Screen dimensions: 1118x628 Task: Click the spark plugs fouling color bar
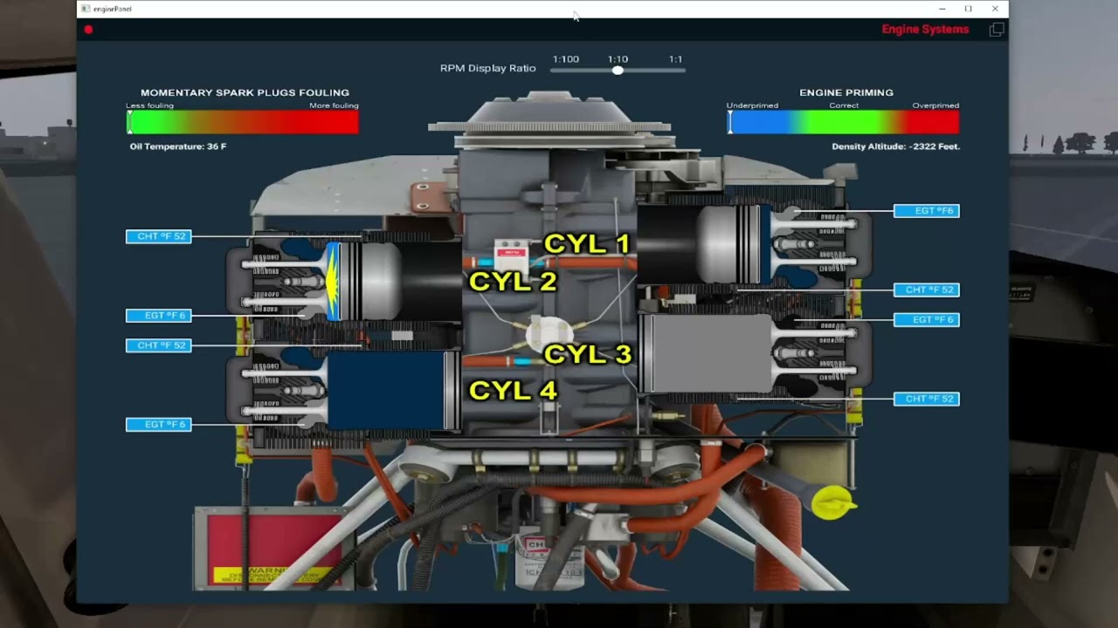[x=242, y=122]
